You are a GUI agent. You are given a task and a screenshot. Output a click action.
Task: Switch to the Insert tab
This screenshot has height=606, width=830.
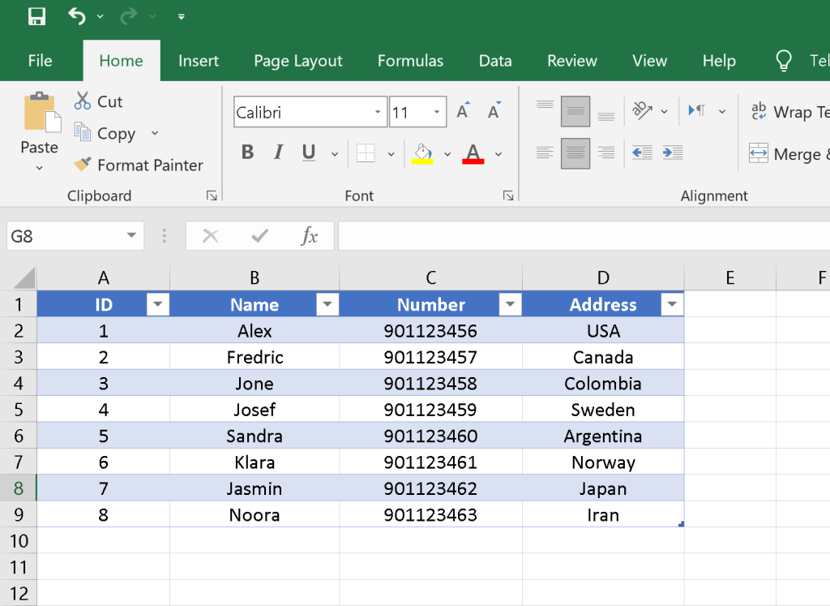click(199, 61)
